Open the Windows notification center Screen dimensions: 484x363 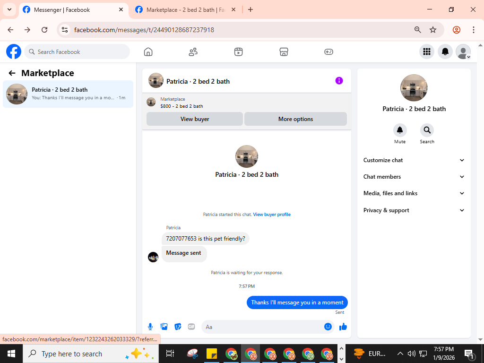click(x=469, y=354)
